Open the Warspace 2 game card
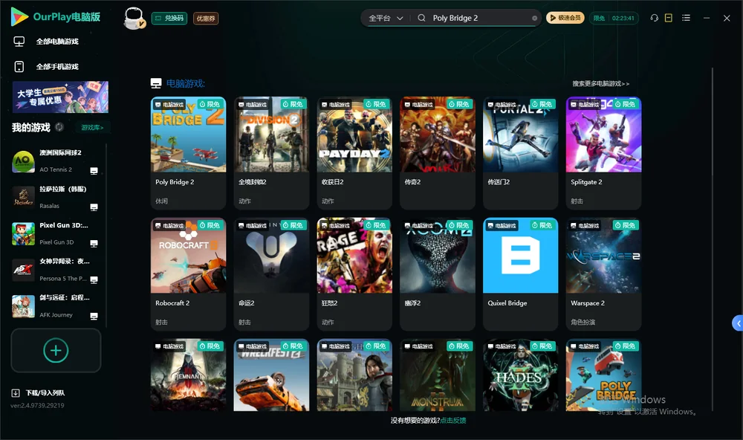Screen dimensions: 743x440 (x=603, y=274)
